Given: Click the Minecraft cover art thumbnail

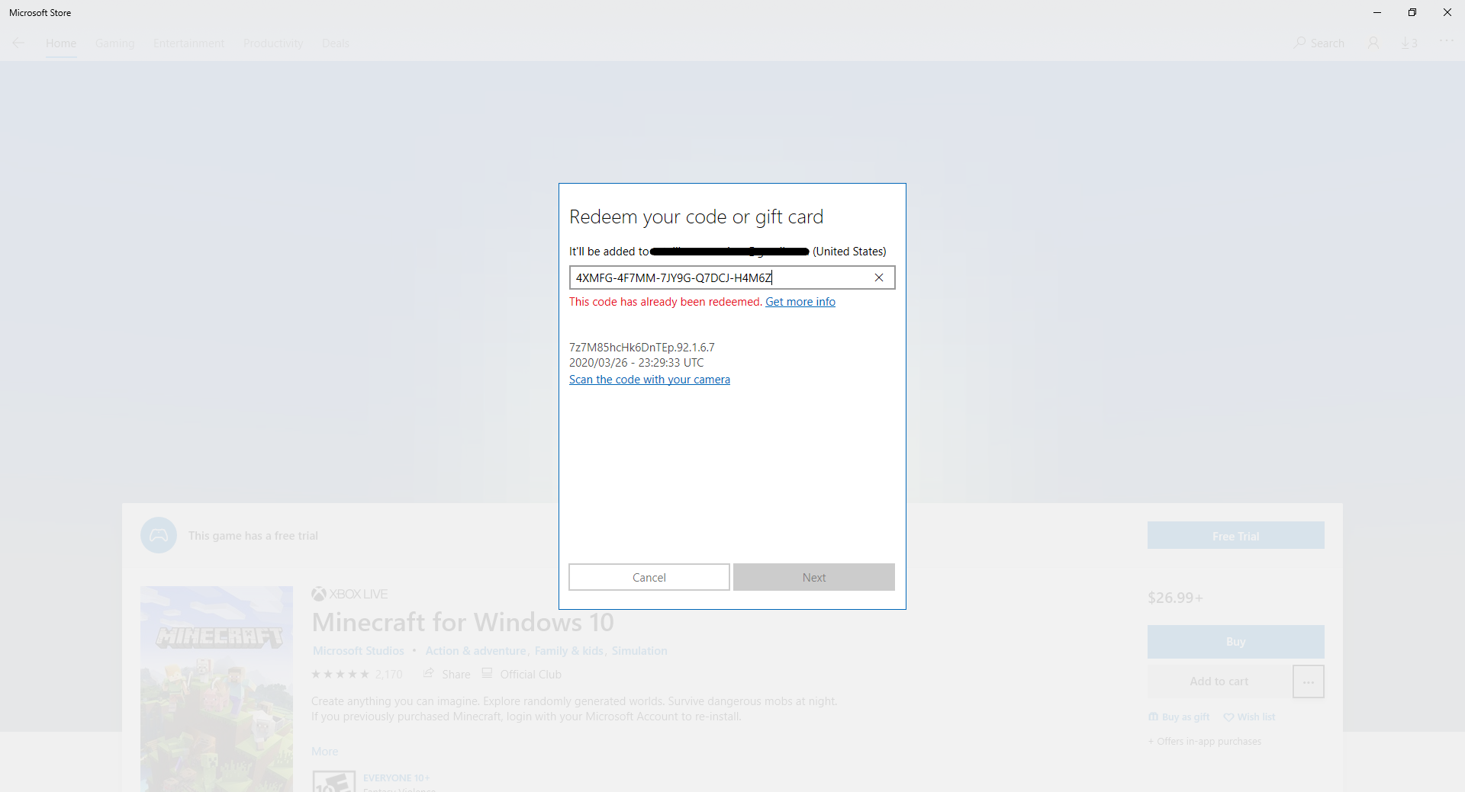Looking at the screenshot, I should tap(217, 689).
